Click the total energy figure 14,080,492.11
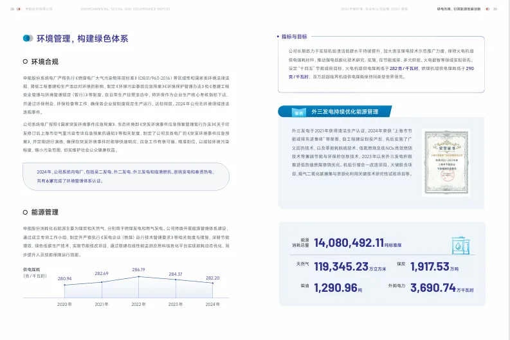This screenshot has width=510, height=340. [349, 242]
